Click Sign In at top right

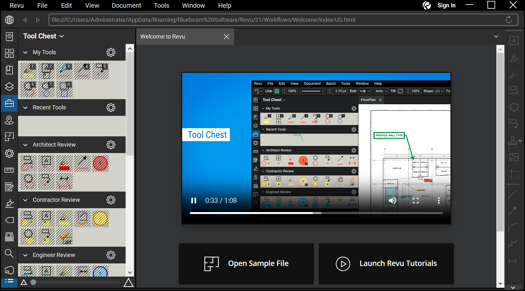click(x=446, y=5)
